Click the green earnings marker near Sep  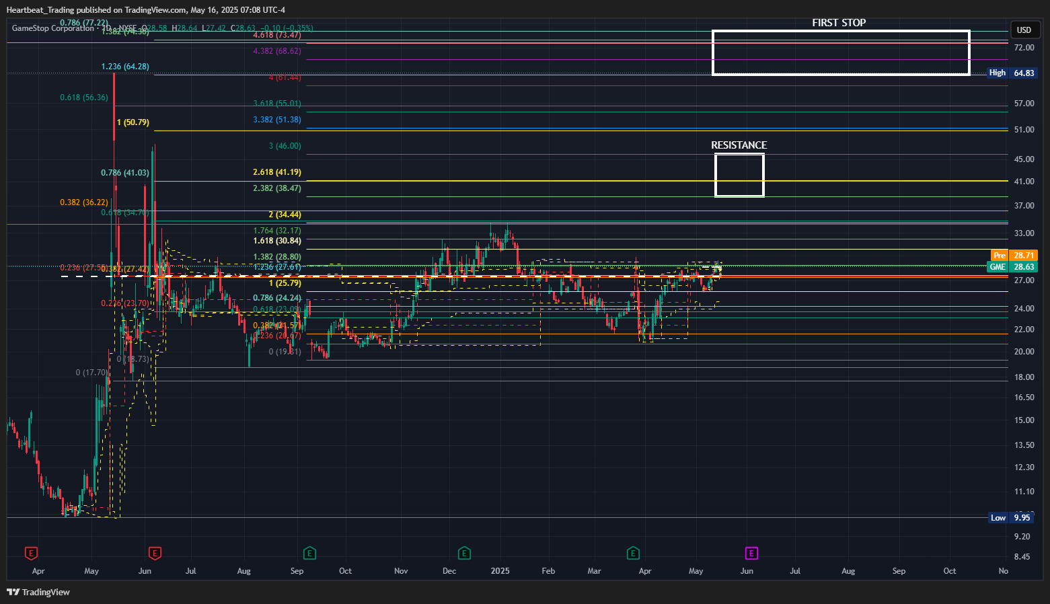click(x=309, y=553)
